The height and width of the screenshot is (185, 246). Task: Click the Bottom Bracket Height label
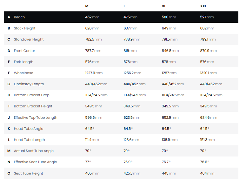(33, 106)
